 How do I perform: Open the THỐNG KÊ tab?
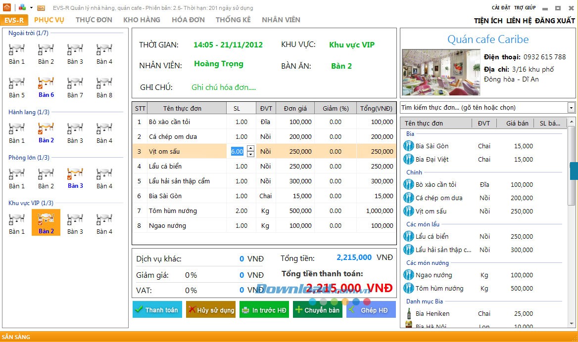[x=234, y=20]
